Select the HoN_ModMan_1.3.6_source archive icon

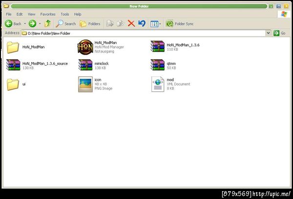click(13, 65)
